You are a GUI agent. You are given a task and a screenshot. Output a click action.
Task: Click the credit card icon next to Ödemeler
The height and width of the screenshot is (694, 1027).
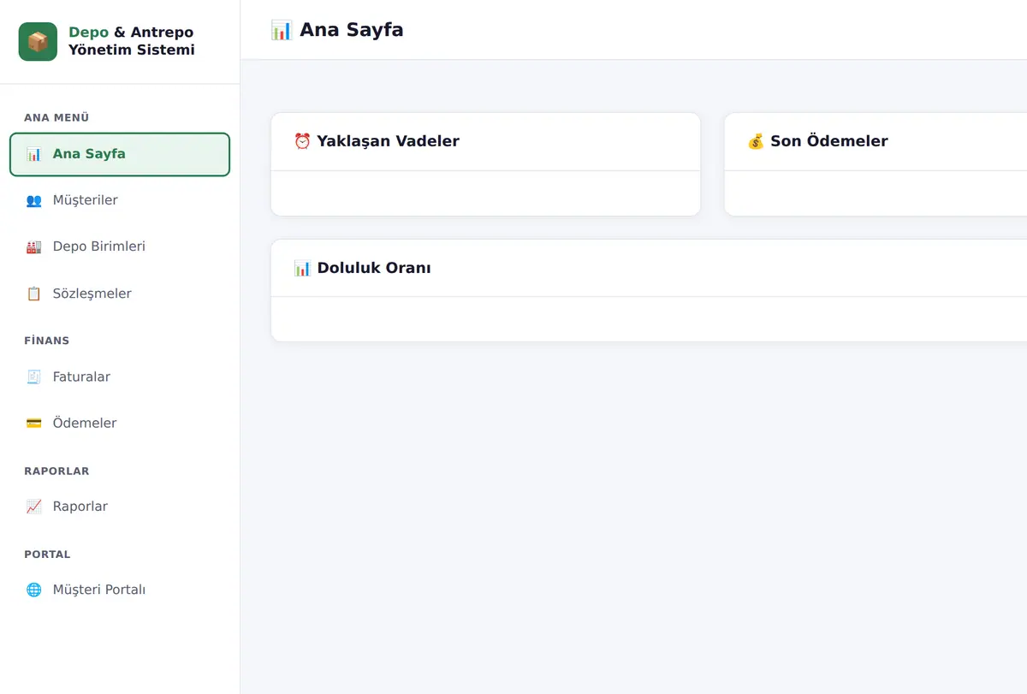coord(33,423)
